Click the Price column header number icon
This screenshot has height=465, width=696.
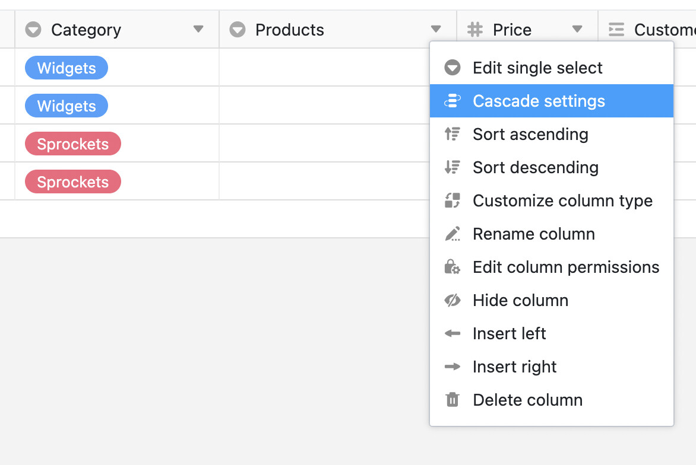pyautogui.click(x=475, y=30)
